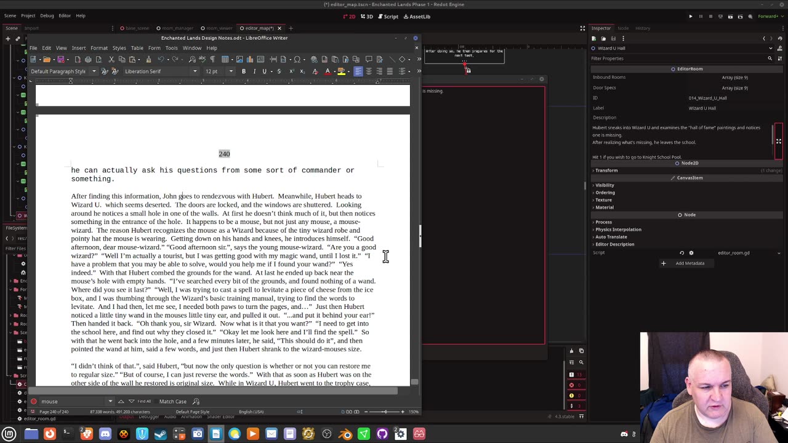Open Writer File menu
The width and height of the screenshot is (788, 443).
coord(33,48)
